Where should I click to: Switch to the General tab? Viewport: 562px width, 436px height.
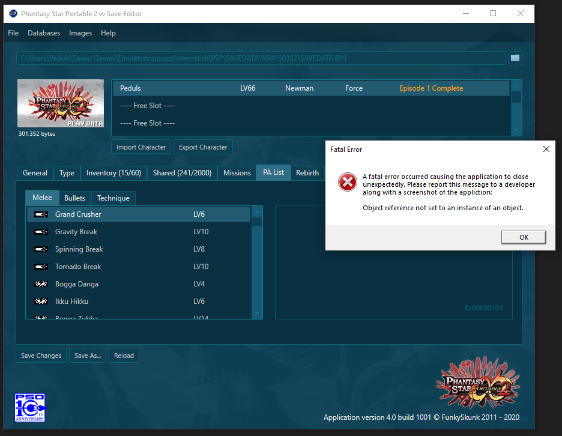(x=35, y=173)
